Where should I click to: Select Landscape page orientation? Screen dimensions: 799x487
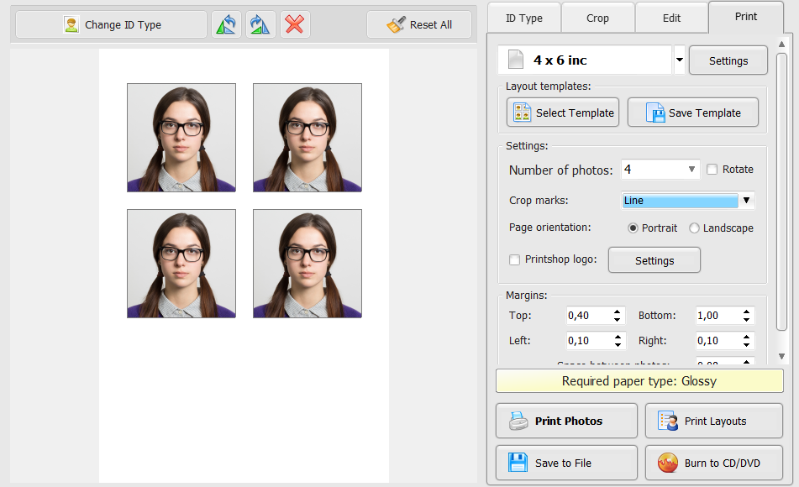pyautogui.click(x=694, y=228)
